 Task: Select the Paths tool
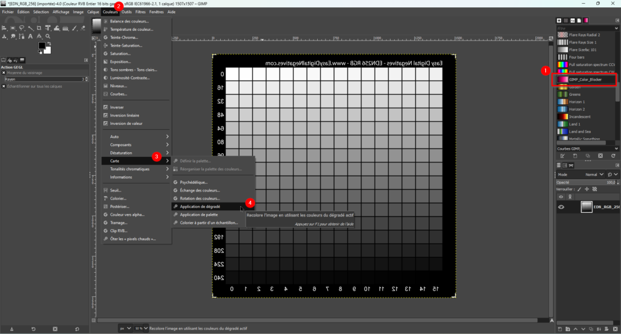point(21,36)
